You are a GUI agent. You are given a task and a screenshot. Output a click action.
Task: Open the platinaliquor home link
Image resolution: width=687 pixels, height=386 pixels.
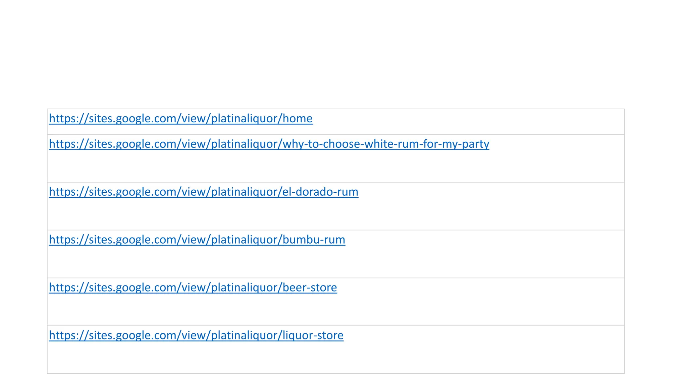[x=180, y=119]
